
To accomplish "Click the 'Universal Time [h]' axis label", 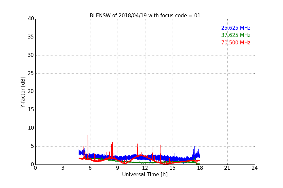I will pyautogui.click(x=145, y=175).
